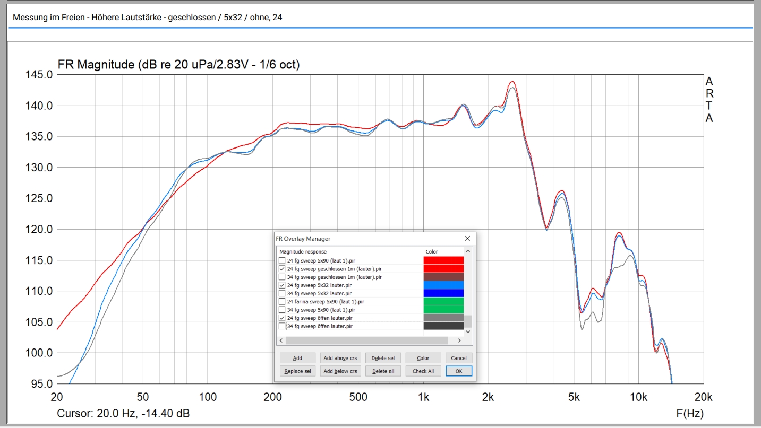
Task: Click the 20k frequency axis label
Action: [703, 397]
